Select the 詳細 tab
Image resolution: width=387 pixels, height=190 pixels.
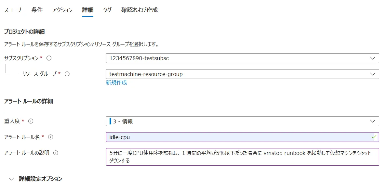point(87,10)
